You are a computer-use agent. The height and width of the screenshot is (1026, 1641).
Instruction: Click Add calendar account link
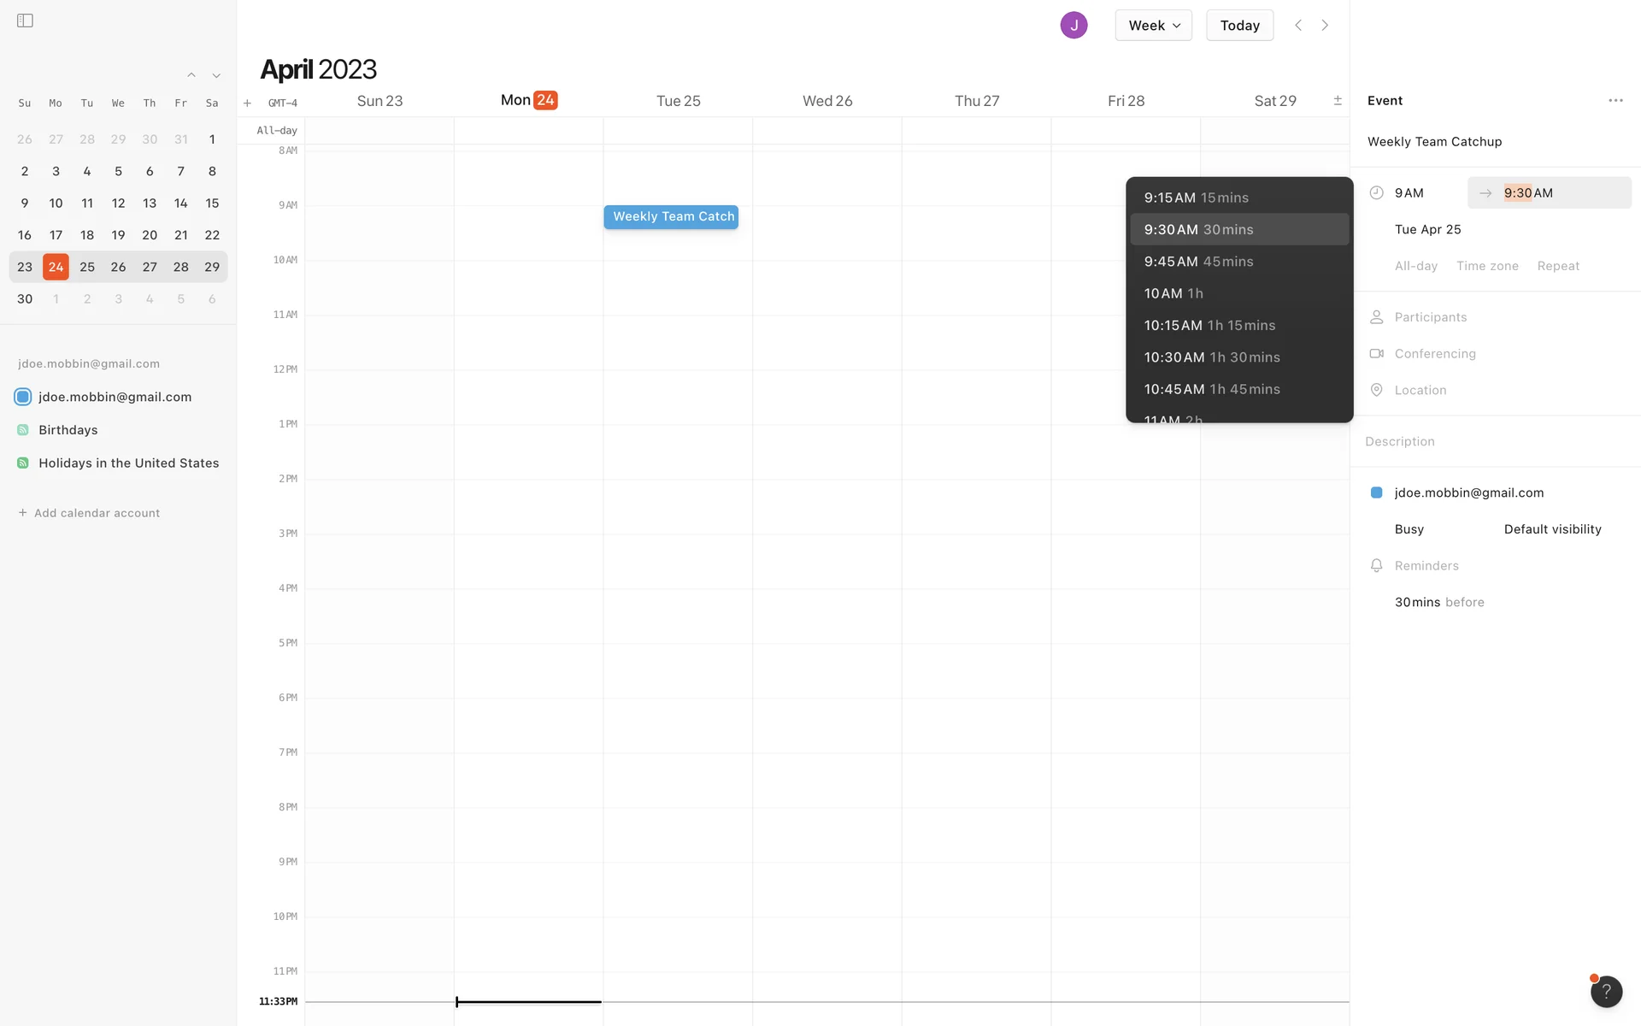(97, 513)
